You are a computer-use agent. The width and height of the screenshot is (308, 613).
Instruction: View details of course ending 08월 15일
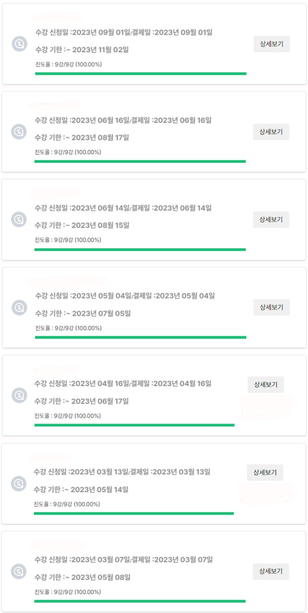271,220
